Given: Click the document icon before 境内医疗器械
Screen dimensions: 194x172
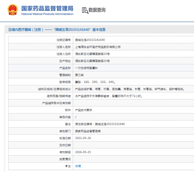Looking at the screenshot, I should 10,30.
